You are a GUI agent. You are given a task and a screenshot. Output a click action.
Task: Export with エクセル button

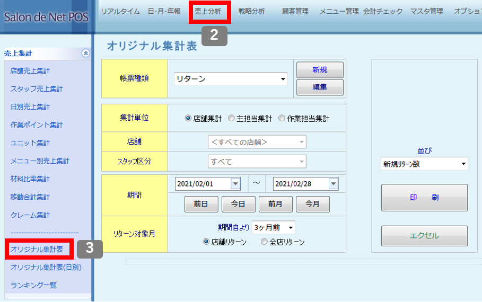[424, 236]
